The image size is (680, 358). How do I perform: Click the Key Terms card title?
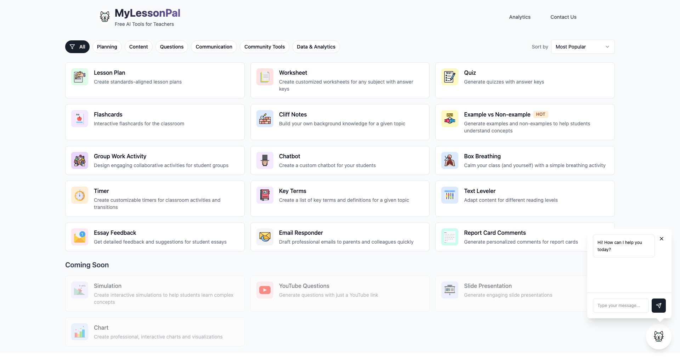(x=293, y=191)
